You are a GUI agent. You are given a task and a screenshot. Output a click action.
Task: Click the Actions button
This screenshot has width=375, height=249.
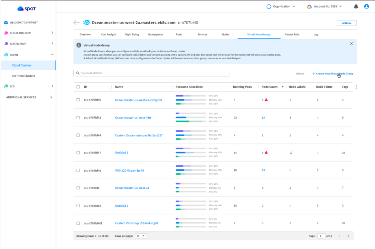(346, 23)
